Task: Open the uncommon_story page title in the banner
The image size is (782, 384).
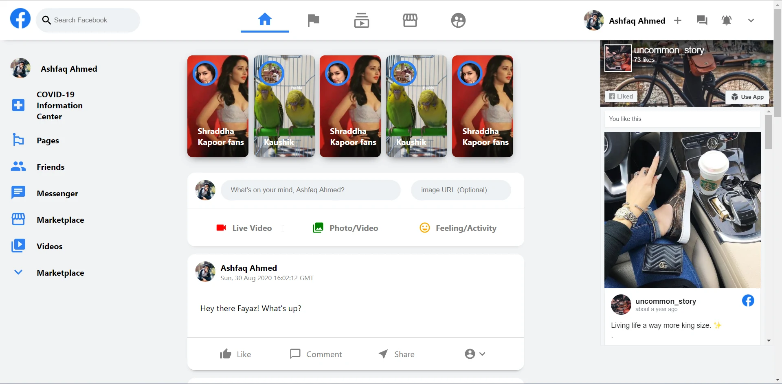Action: point(669,50)
